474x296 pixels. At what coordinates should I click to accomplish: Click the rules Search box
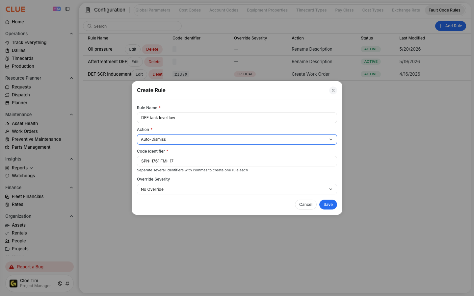132,26
